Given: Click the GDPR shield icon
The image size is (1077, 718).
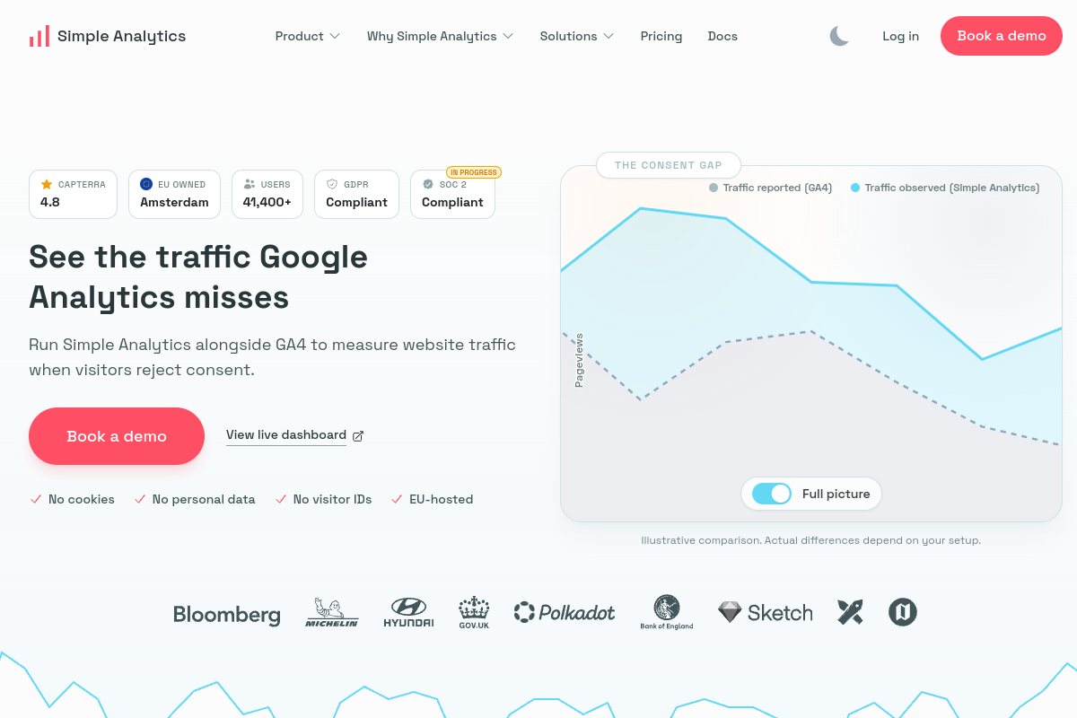Looking at the screenshot, I should point(332,184).
